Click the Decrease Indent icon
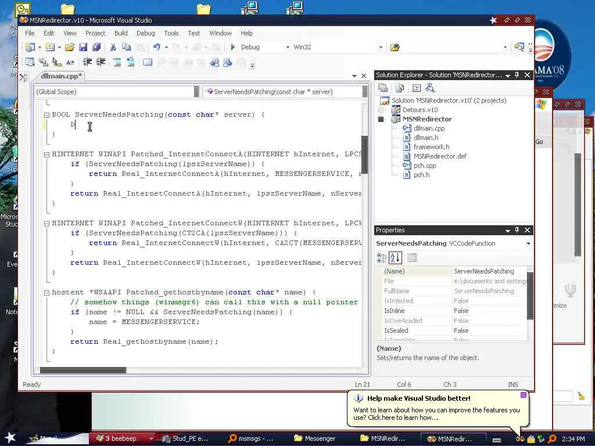The height and width of the screenshot is (446, 595). [87, 62]
